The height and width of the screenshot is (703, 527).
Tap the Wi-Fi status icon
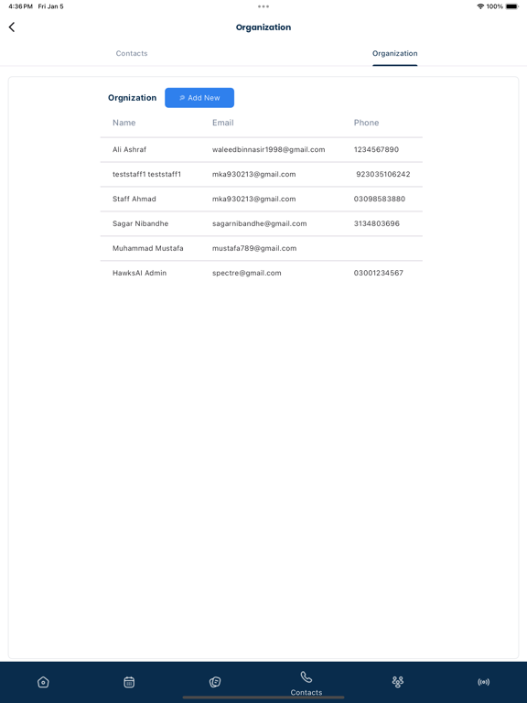tap(480, 6)
